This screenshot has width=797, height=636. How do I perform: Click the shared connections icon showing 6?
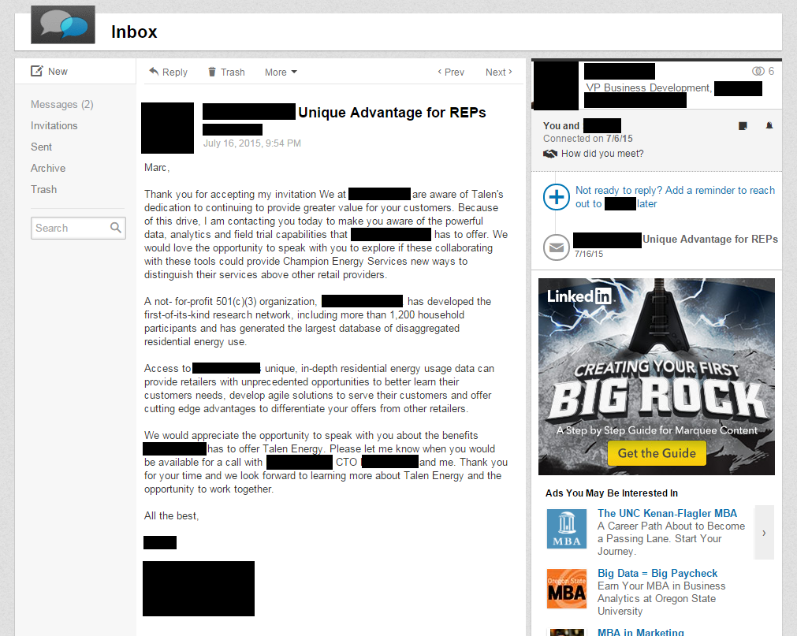coord(758,71)
